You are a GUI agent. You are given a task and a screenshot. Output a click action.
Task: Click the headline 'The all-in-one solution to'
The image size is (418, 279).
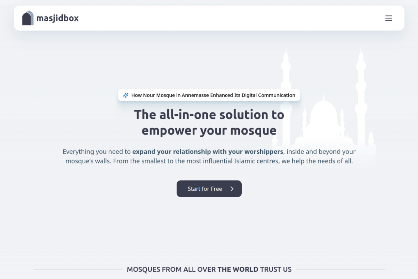pos(209,115)
